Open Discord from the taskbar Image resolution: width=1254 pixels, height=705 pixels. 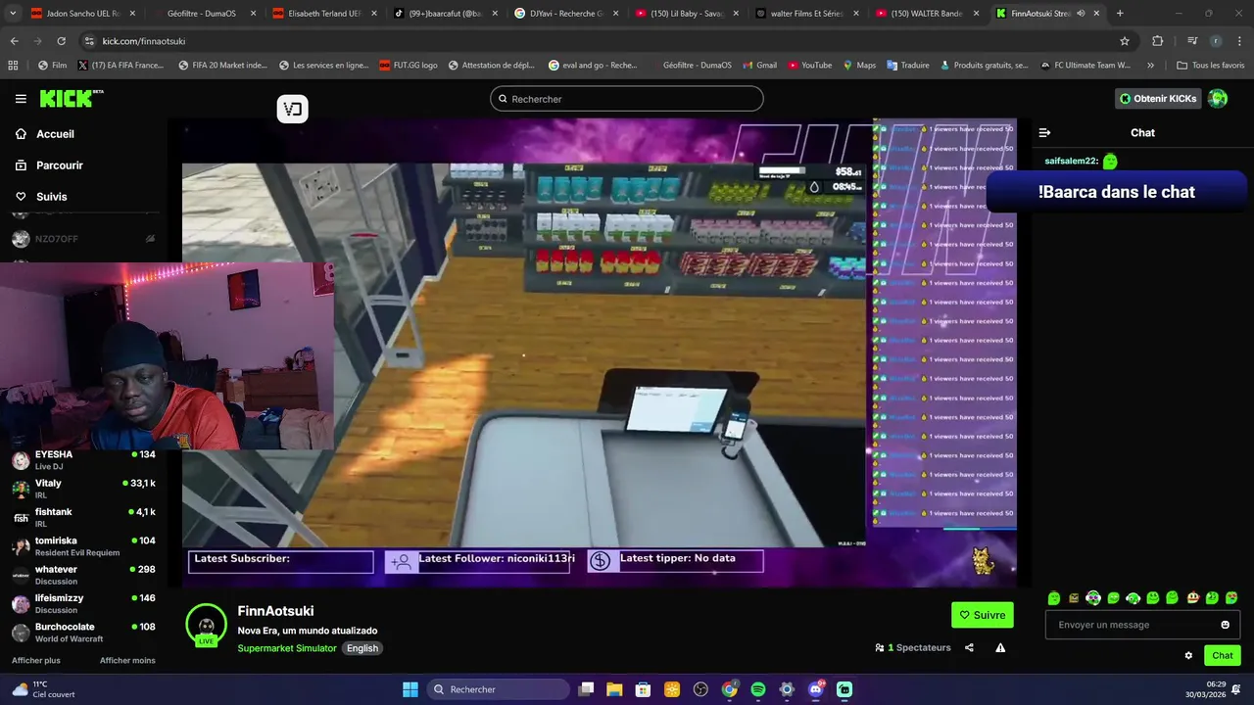[816, 689]
